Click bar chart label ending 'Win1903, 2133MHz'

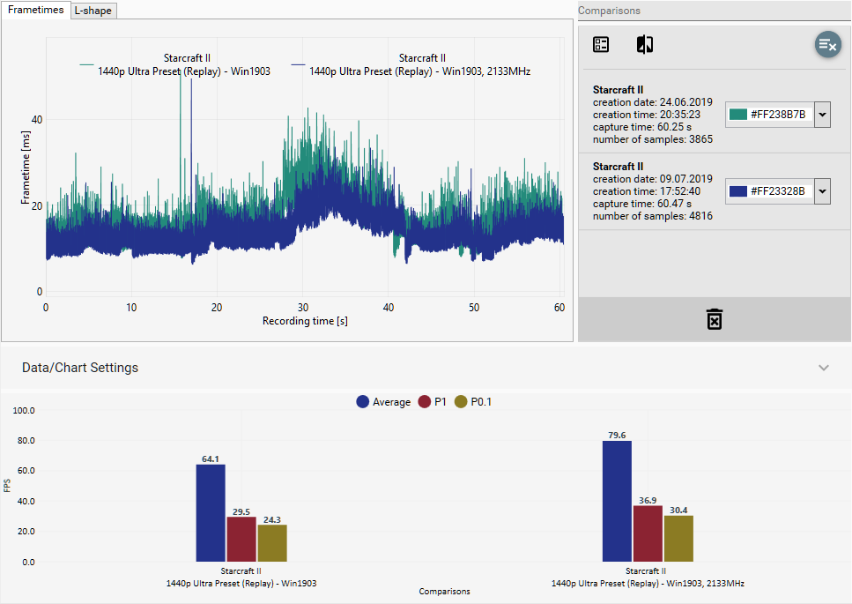click(648, 584)
